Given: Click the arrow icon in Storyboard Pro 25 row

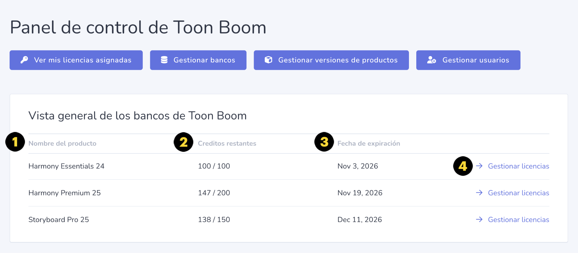Looking at the screenshot, I should click(x=479, y=219).
